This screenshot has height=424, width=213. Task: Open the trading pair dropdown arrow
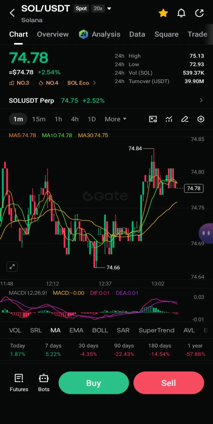tap(109, 9)
